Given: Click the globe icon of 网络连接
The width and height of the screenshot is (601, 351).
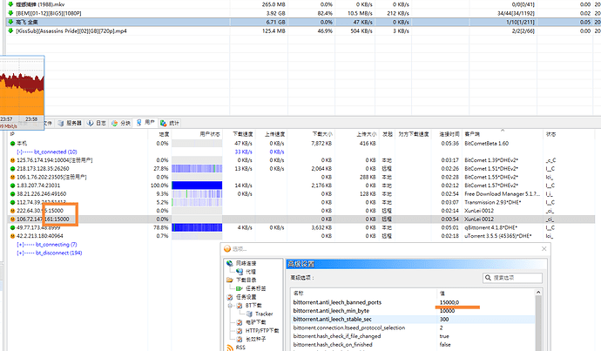Looking at the screenshot, I should pos(230,263).
